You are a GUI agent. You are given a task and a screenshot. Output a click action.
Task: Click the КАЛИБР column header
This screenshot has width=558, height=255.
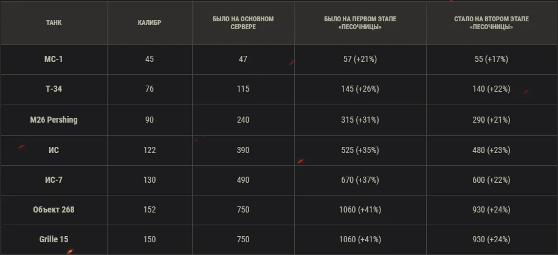click(x=150, y=23)
